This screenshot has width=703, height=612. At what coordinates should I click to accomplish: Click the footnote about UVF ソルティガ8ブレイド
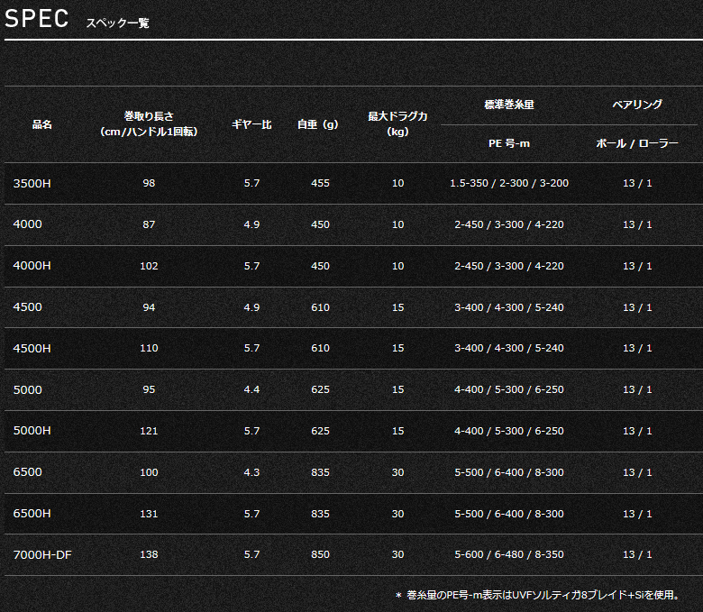537,596
